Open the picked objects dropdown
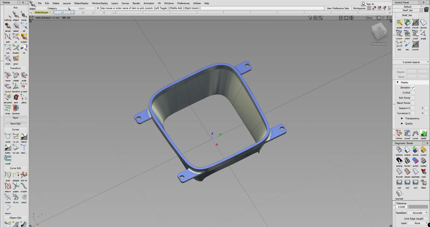This screenshot has width=430, height=227. click(411, 62)
